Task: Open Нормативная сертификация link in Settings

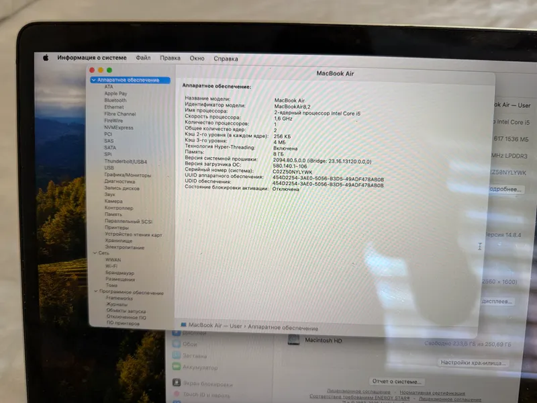Action: [x=432, y=393]
